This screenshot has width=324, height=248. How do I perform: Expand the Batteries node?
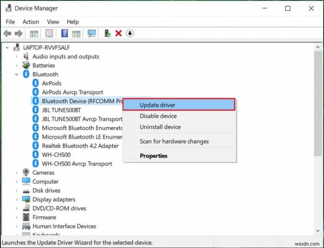click(x=17, y=66)
